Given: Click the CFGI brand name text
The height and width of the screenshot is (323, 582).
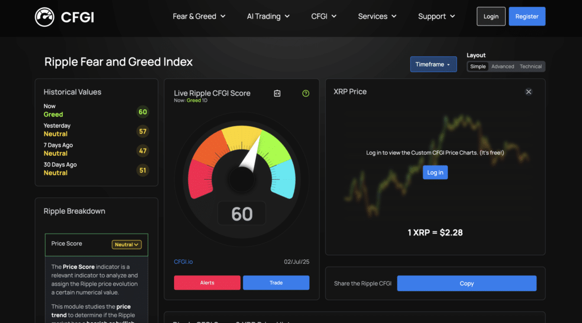Looking at the screenshot, I should point(77,17).
